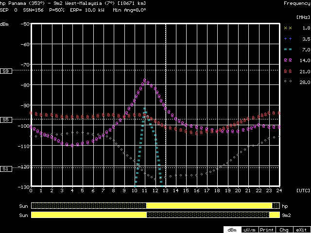Click the hp sun daylight bar

tap(155, 205)
